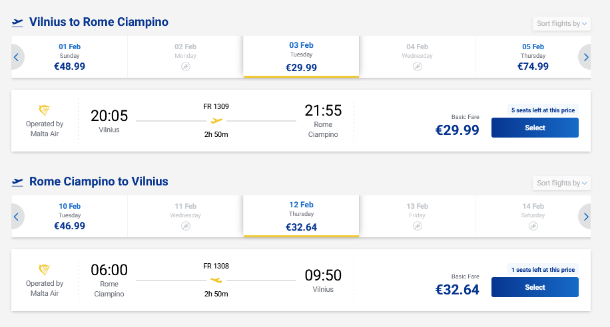Show earlier outbound dates with left arrow
610x327 pixels.
click(x=17, y=57)
